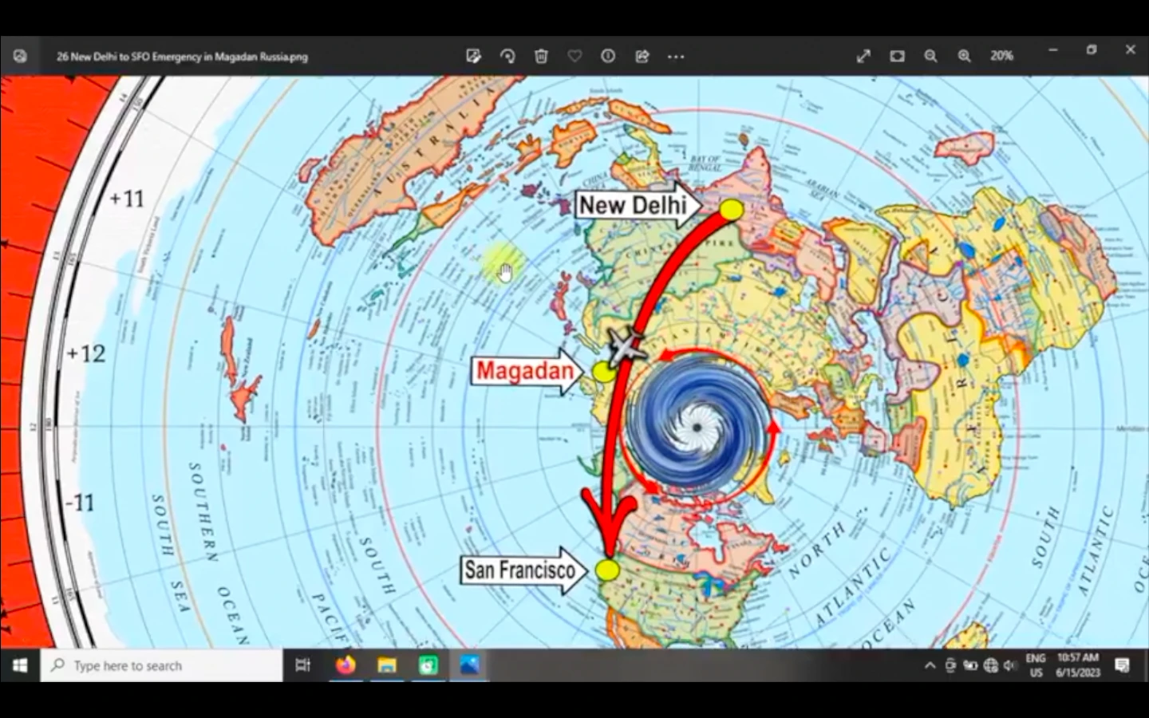The image size is (1149, 718).
Task: Show hidden system tray icons chevron
Action: click(930, 665)
